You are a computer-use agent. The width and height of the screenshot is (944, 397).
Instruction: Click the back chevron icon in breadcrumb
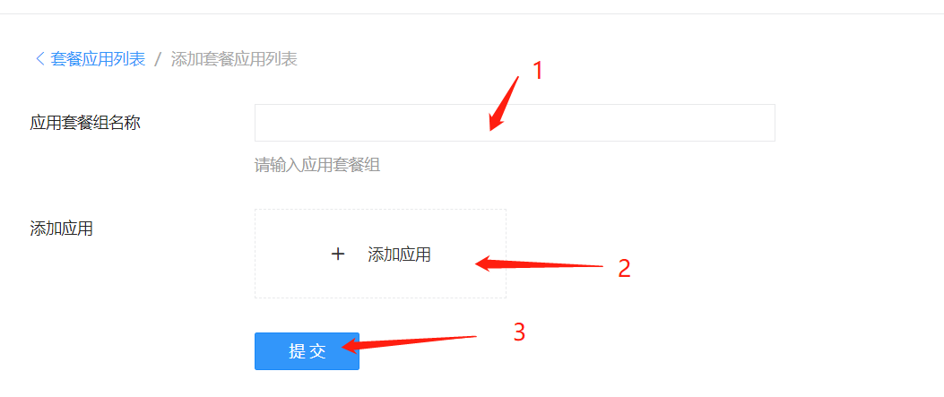(x=40, y=59)
